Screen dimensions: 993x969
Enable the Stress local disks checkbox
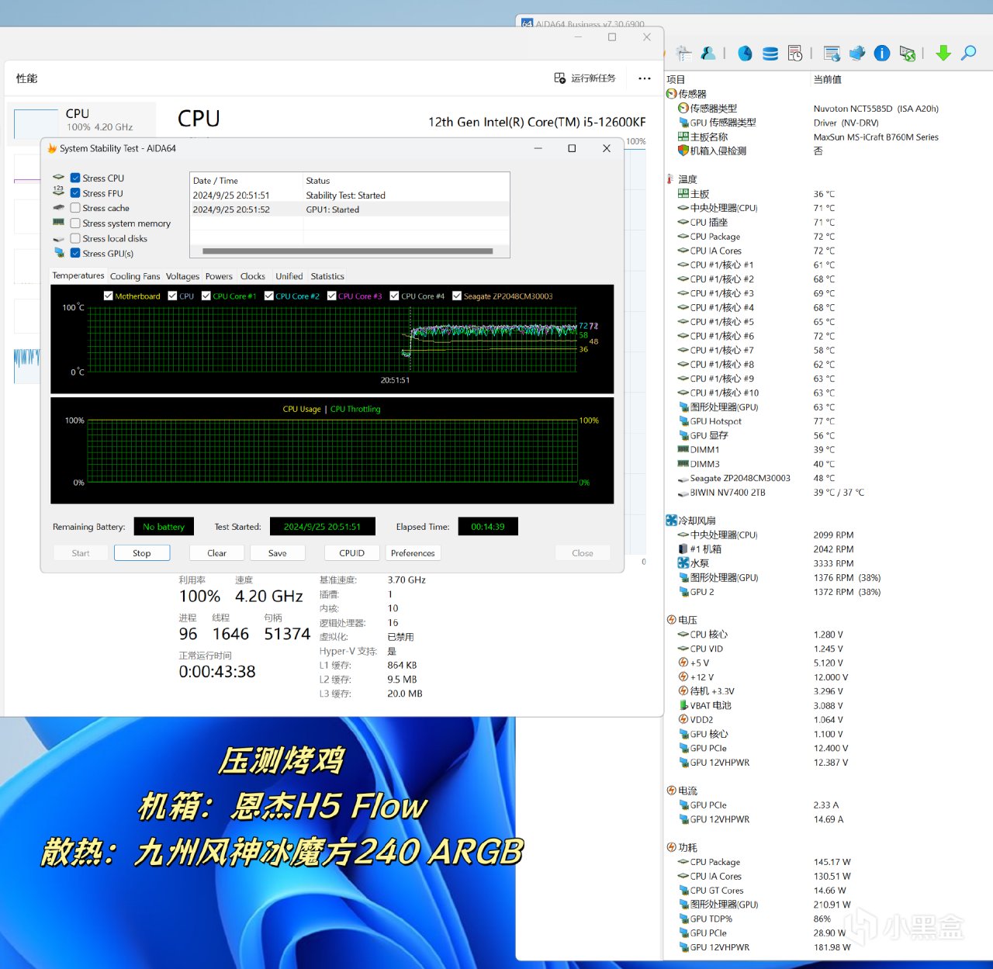coord(75,238)
